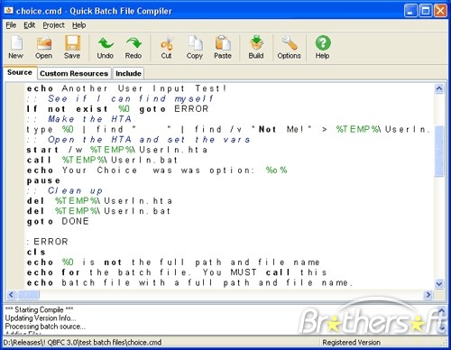
Task: Switch to the Include tab
Action: coord(128,73)
